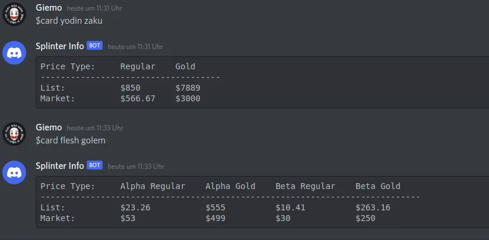Open Giemo username above flesh golem command
Viewport: 489px width, 240px height.
click(49, 127)
